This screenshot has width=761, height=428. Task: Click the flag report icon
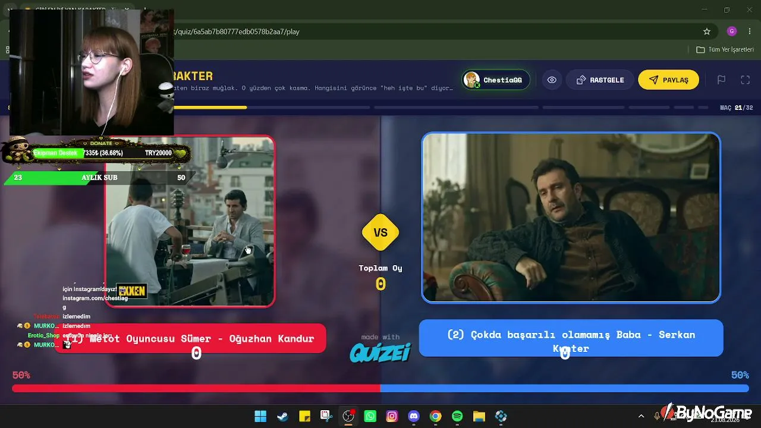pos(721,80)
